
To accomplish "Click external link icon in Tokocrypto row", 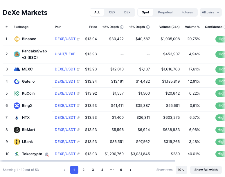I will [x=78, y=154].
